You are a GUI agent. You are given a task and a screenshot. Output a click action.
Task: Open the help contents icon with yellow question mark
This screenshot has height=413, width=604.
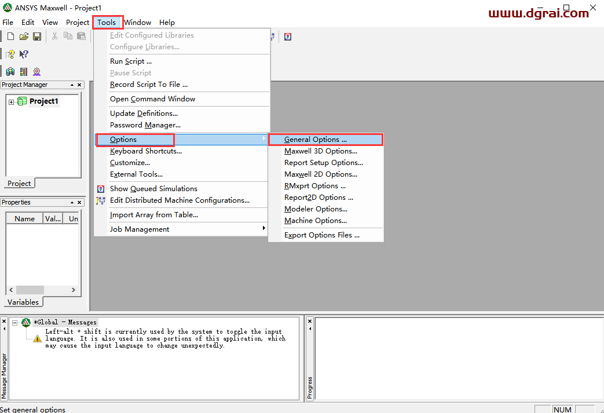coord(10,54)
